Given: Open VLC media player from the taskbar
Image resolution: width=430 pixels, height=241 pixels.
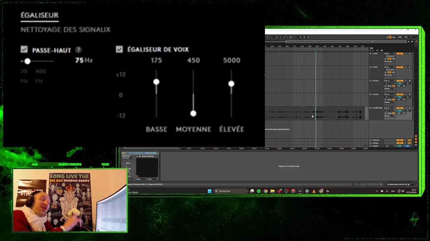Looking at the screenshot, I should [314, 191].
